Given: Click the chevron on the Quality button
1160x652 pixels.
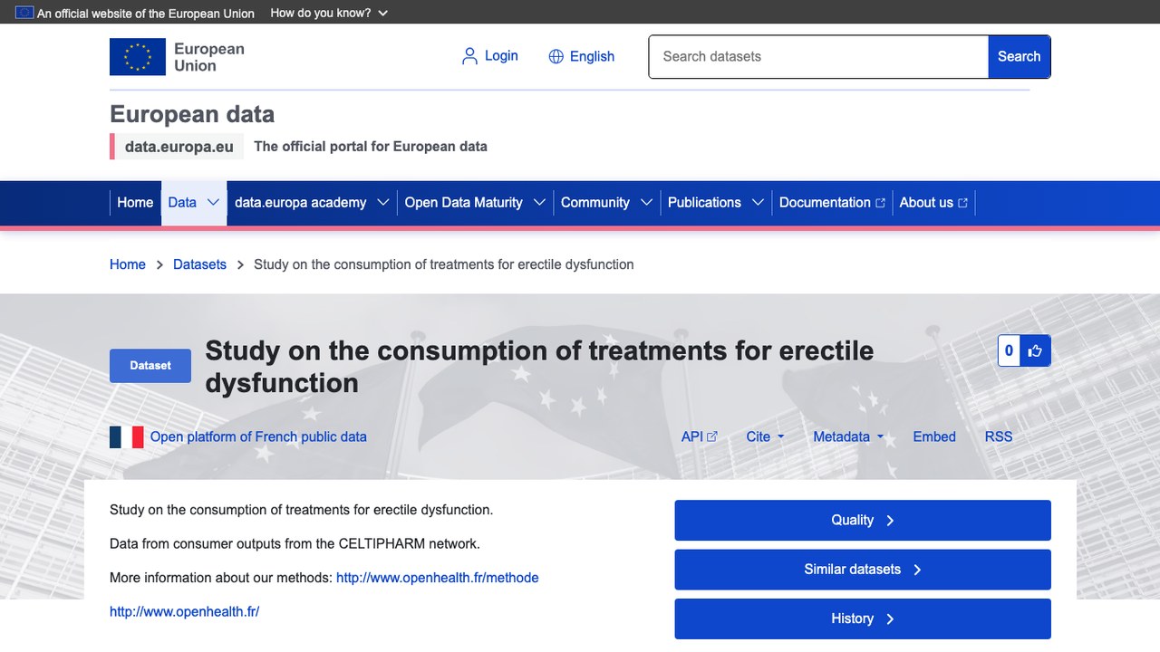Looking at the screenshot, I should 890,521.
